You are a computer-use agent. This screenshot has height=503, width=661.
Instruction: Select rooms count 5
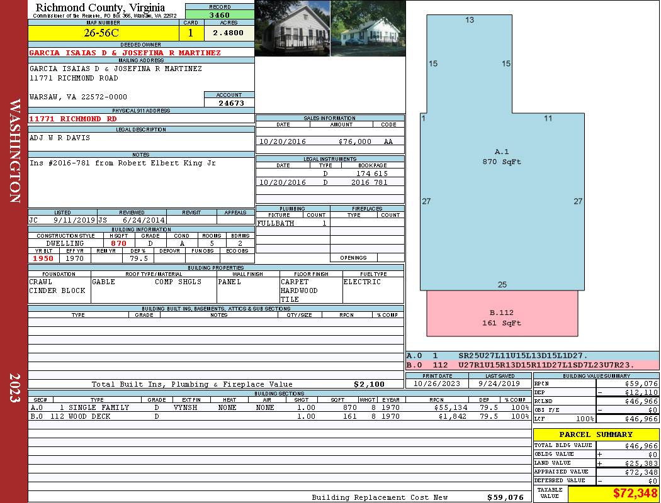212,243
